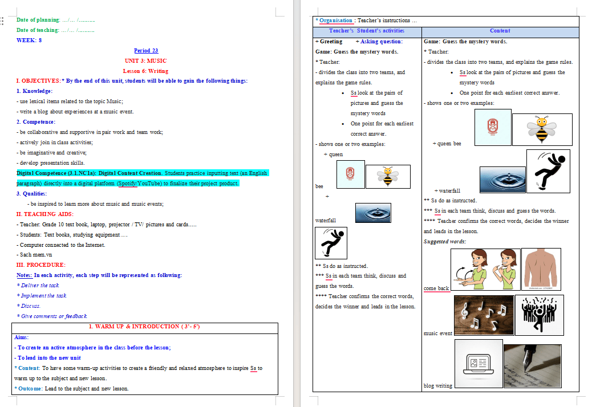Select the red logo picture in the activities column
This screenshot has height=407, width=592.
350,174
